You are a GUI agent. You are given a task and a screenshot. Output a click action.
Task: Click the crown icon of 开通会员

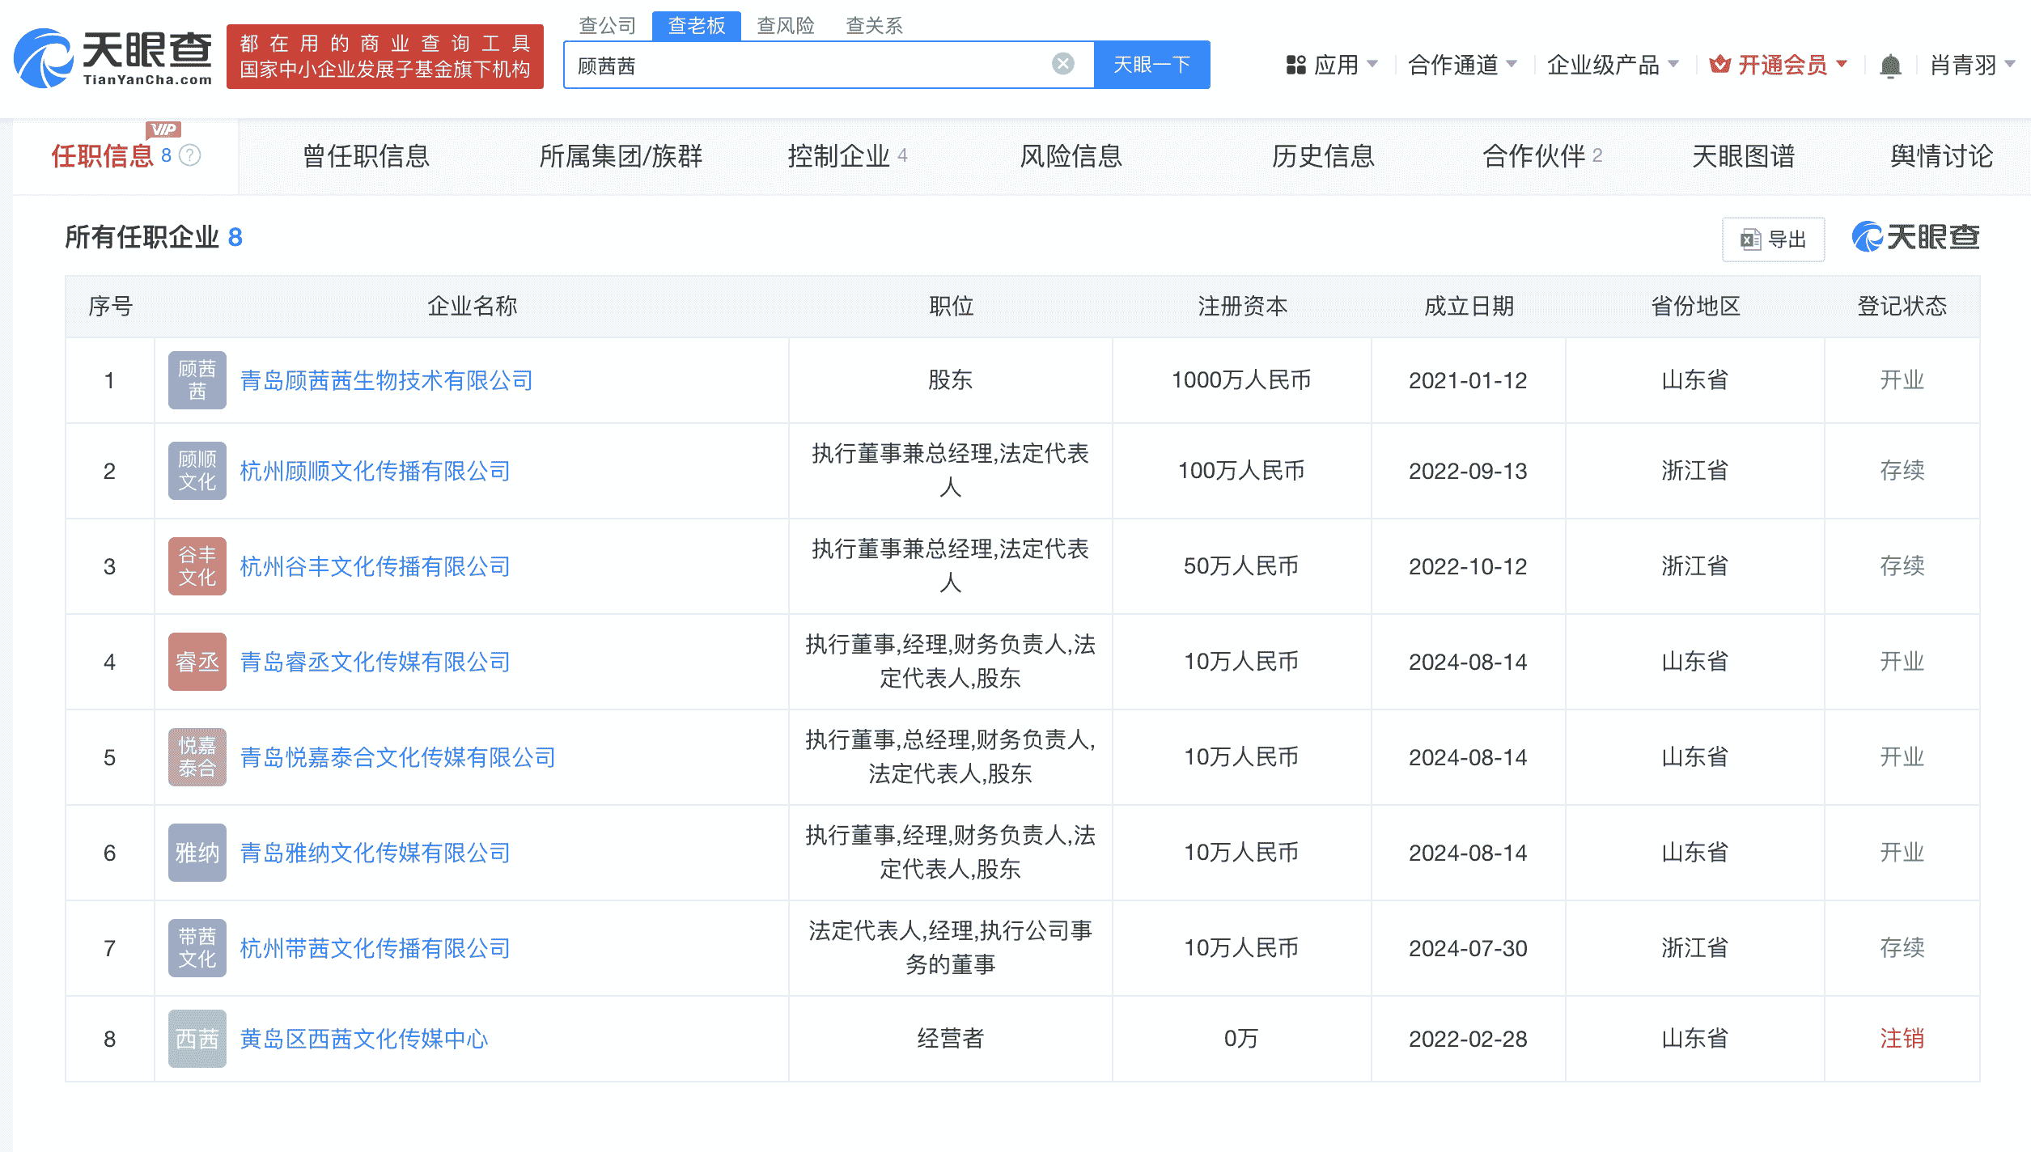point(1719,65)
